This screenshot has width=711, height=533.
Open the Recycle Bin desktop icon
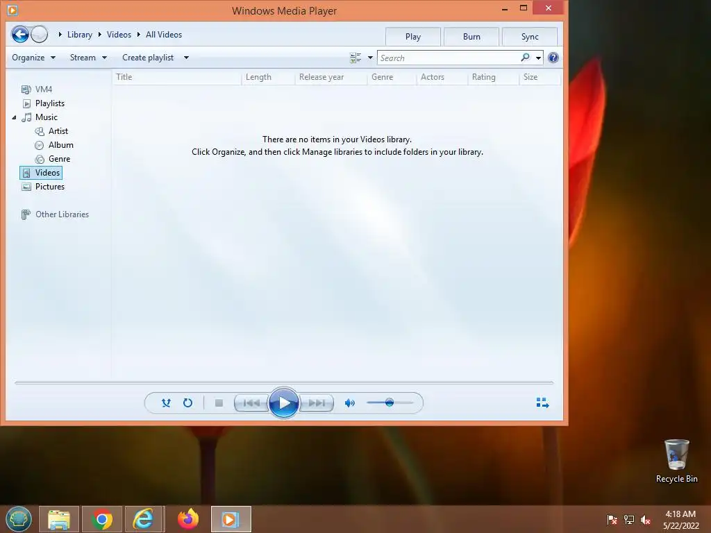[x=676, y=461]
